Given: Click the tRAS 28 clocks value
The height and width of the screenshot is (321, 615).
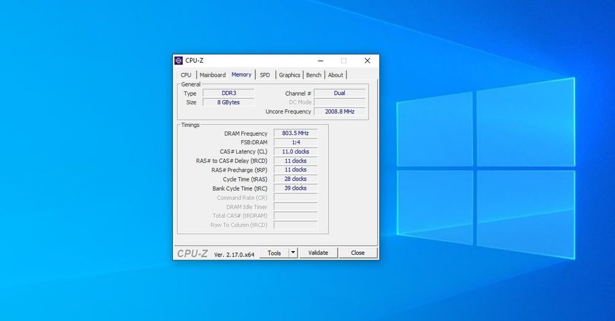Looking at the screenshot, I should point(295,179).
